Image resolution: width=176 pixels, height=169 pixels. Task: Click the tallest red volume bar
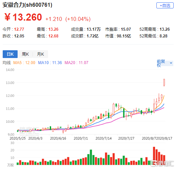tap(154, 156)
